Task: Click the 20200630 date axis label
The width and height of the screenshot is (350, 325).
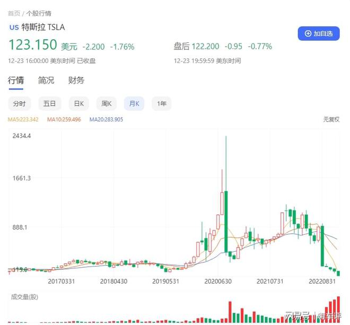Action: (218, 281)
